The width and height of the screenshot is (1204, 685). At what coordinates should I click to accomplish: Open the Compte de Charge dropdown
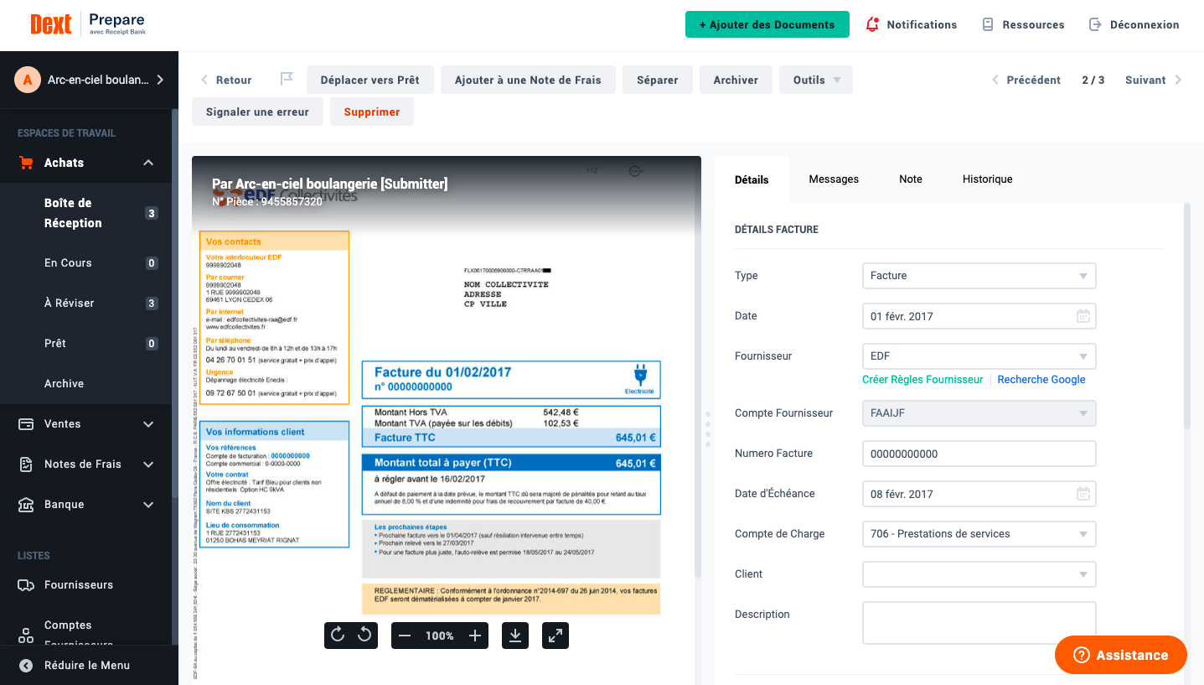[979, 534]
